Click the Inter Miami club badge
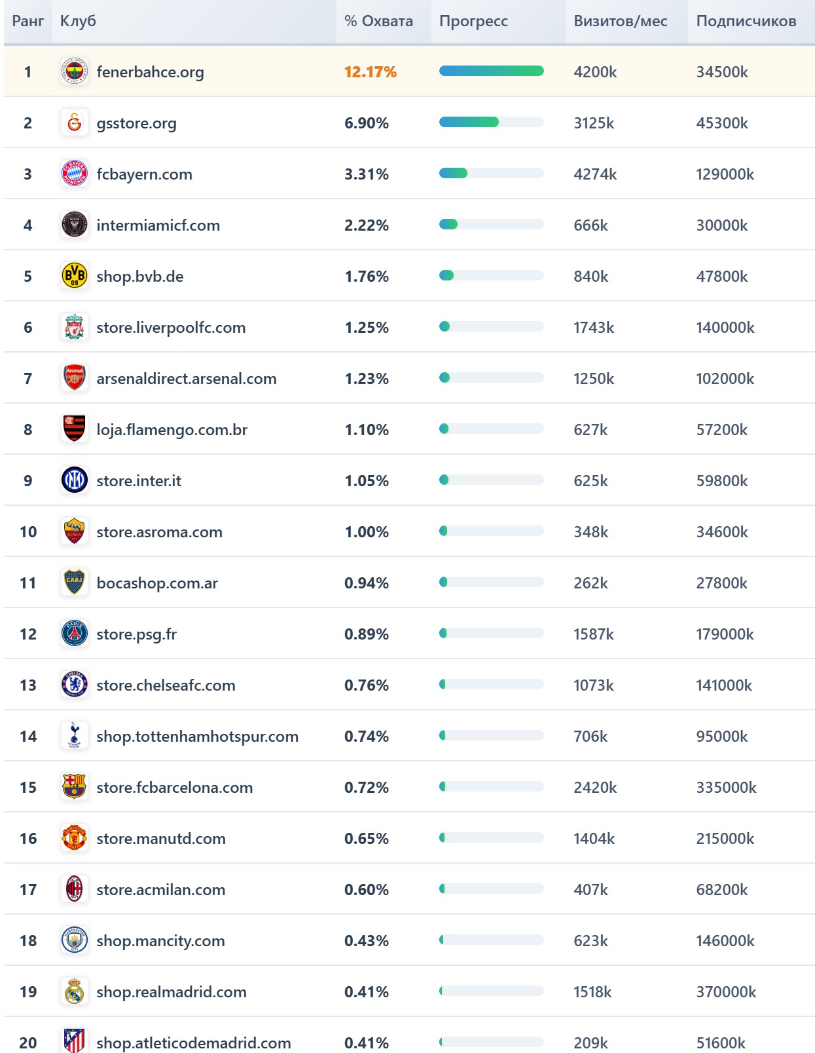The height and width of the screenshot is (1053, 815). pyautogui.click(x=74, y=225)
